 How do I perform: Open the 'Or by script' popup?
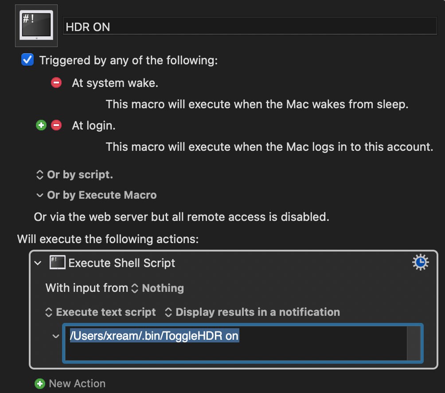[x=74, y=175]
